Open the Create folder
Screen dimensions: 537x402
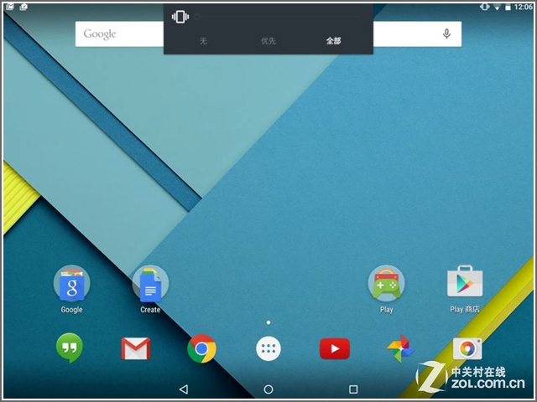click(x=150, y=283)
